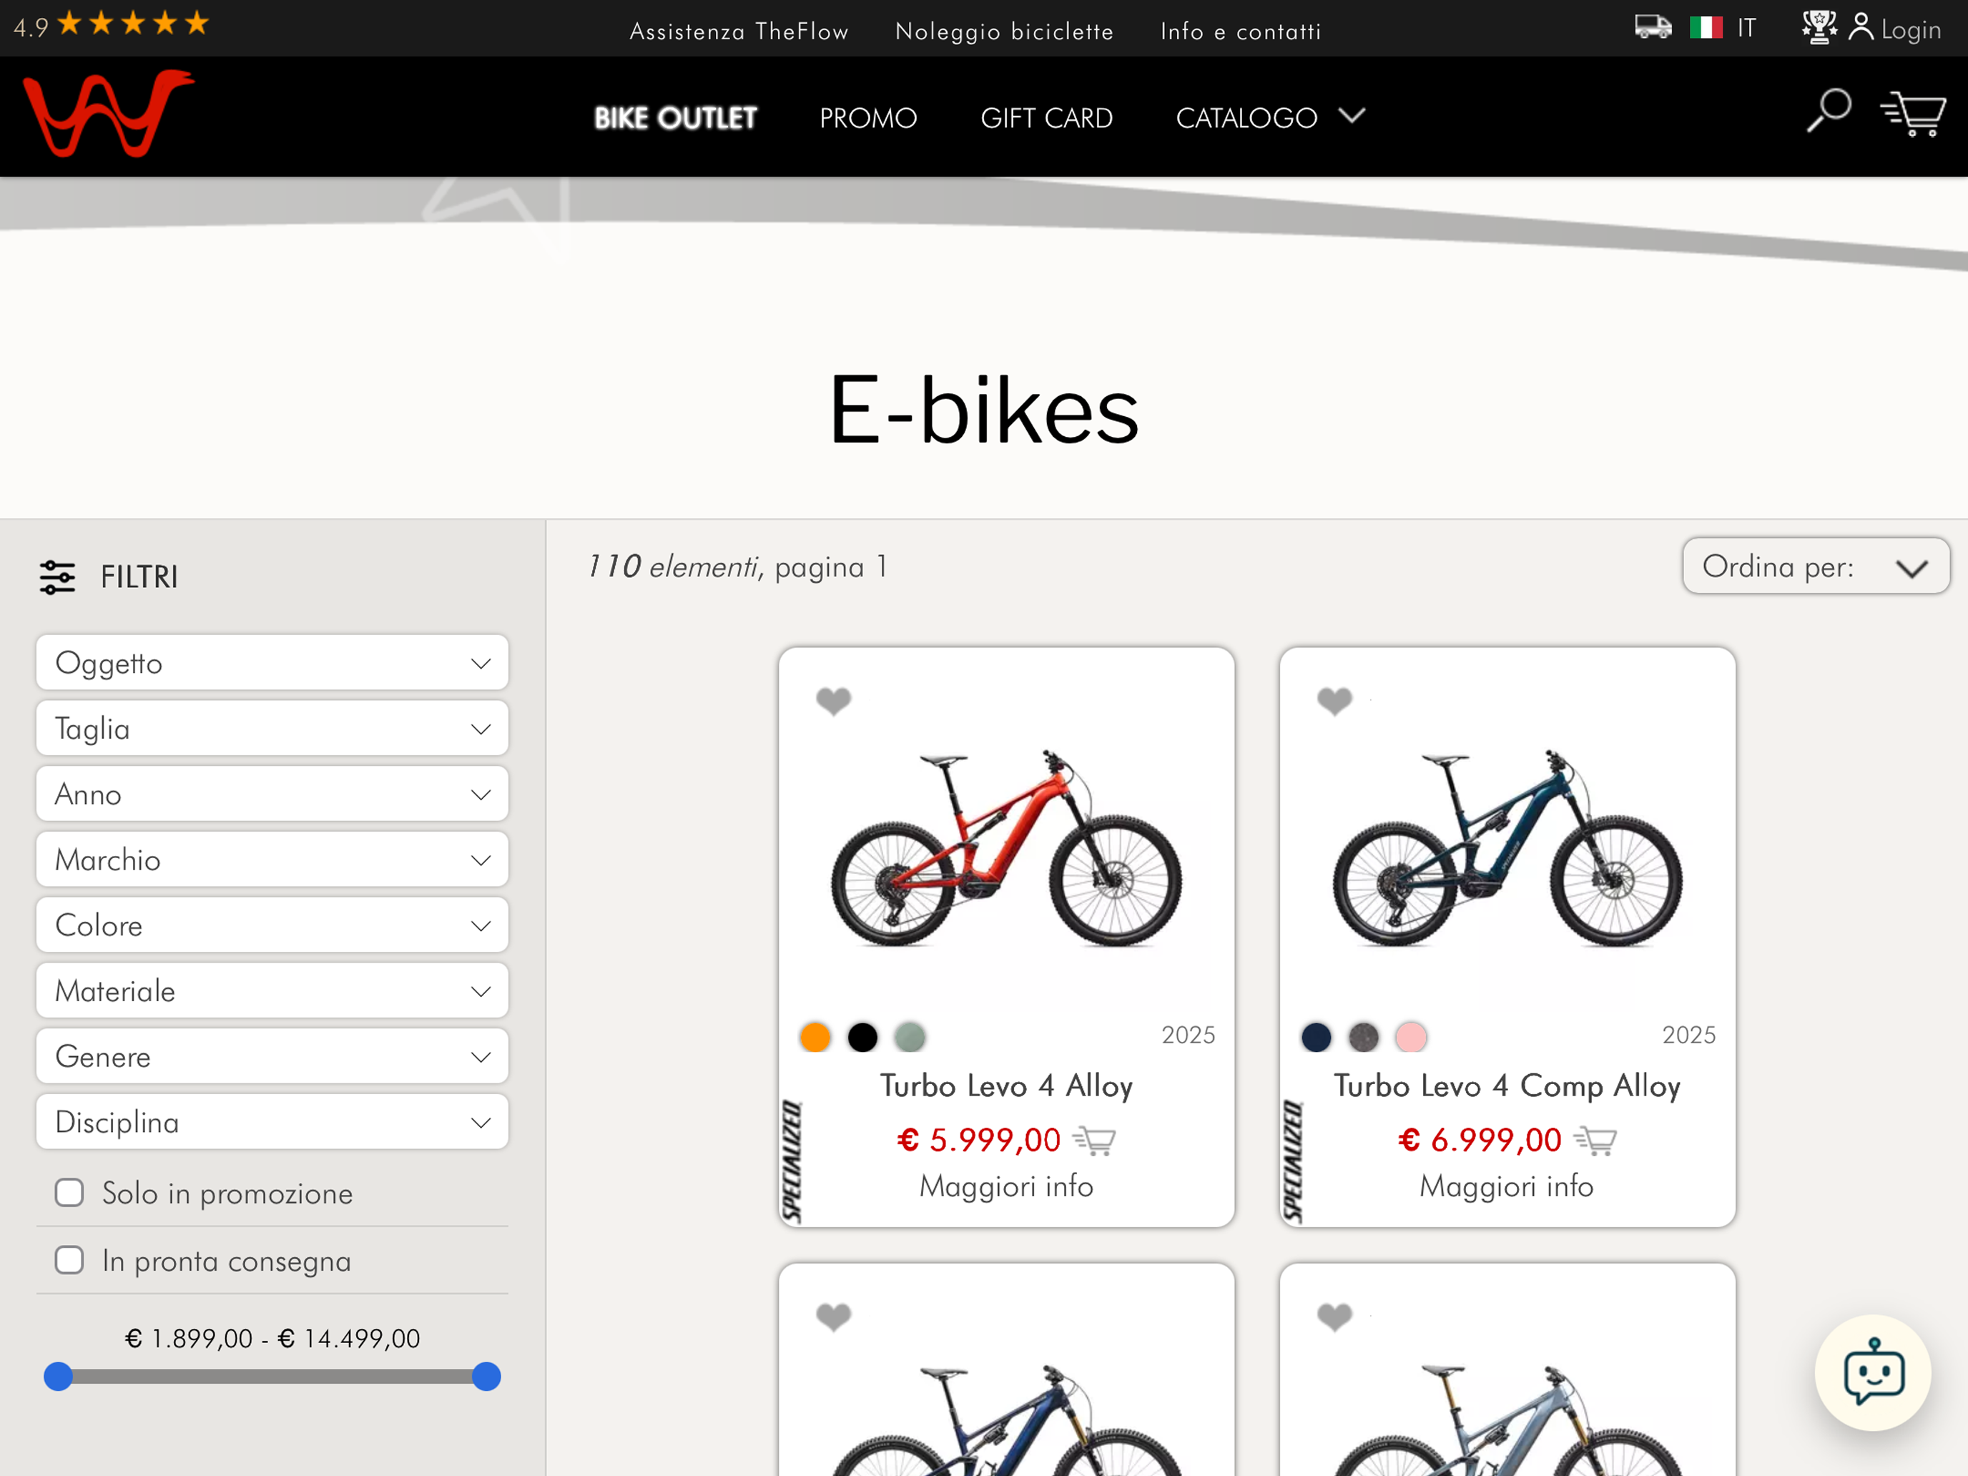Viewport: 1968px width, 1476px height.
Task: Expand the Taglia filter dropdown
Action: pos(272,729)
